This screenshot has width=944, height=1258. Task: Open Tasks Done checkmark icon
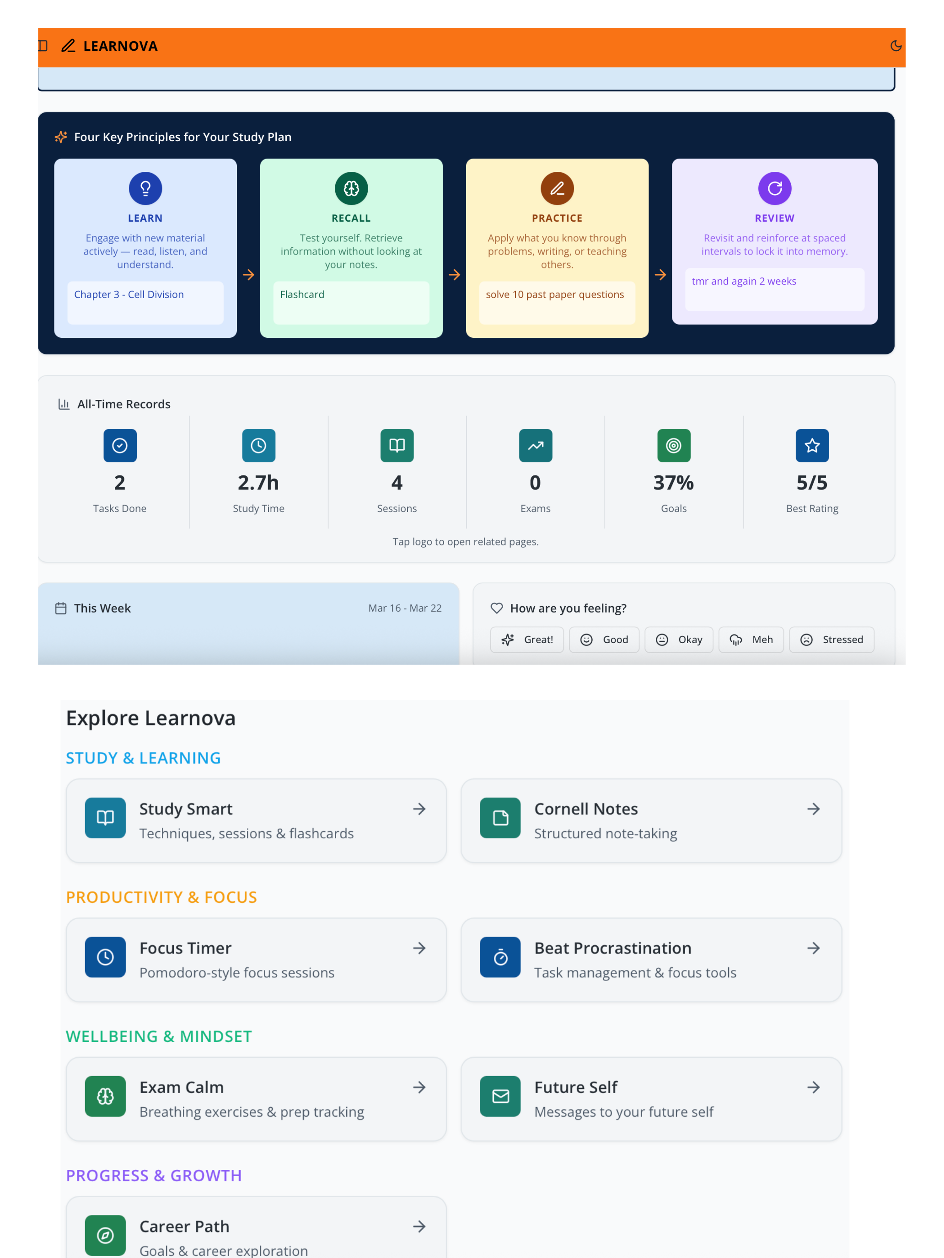pos(119,445)
